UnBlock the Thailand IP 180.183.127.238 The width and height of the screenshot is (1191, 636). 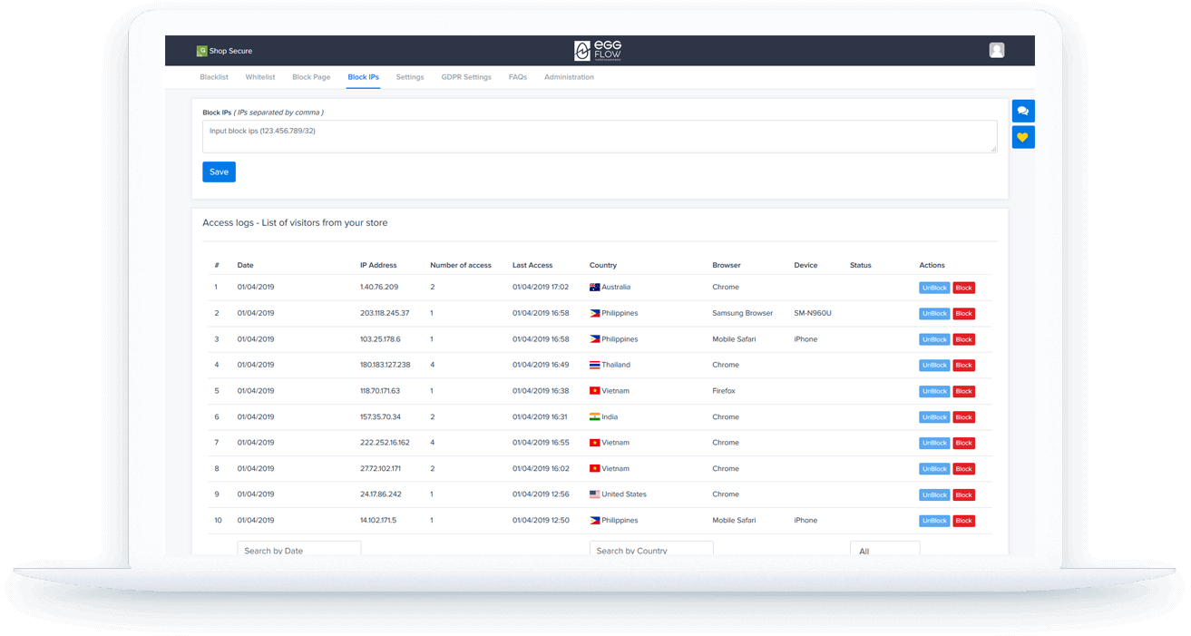(934, 366)
